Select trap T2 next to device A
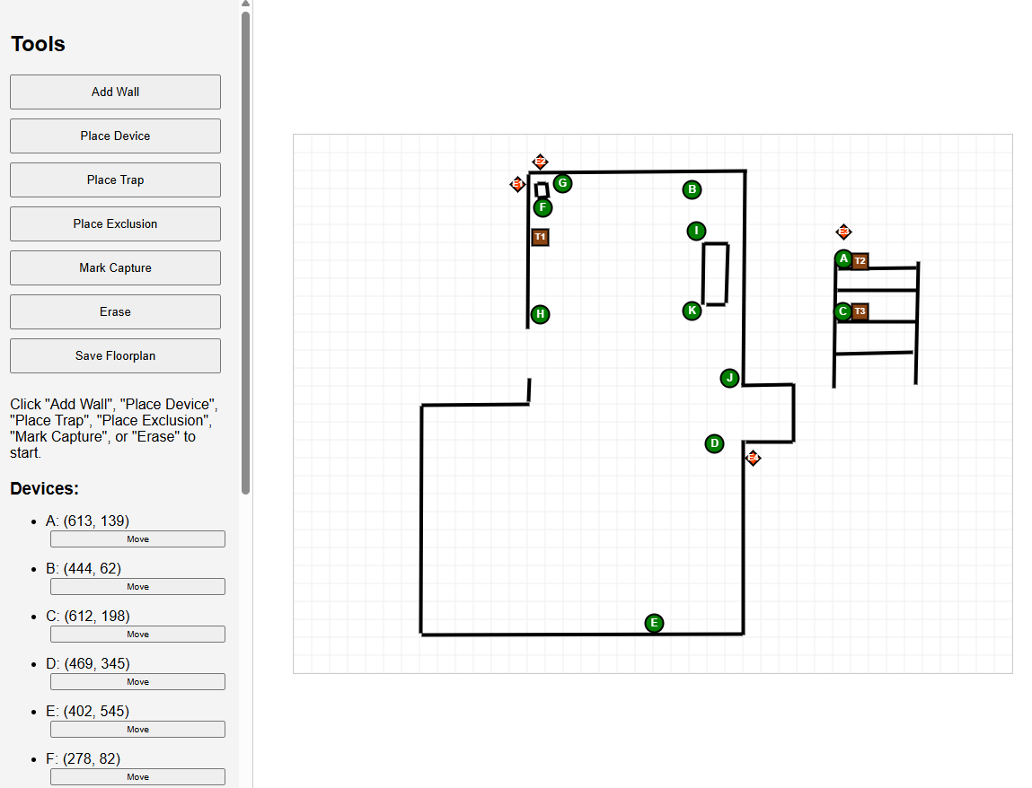Screen dimensions: 1032x788 (x=860, y=260)
